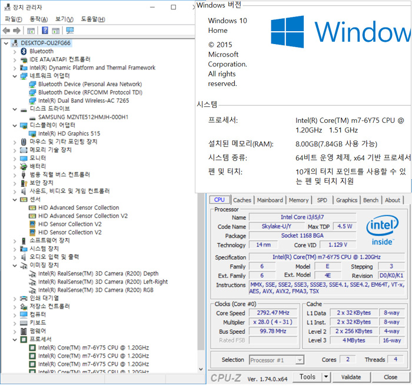This screenshot has height=386, width=412.
Task: Click the 마우스 및 기타 포인팅 장치 icon
Action: point(24,142)
